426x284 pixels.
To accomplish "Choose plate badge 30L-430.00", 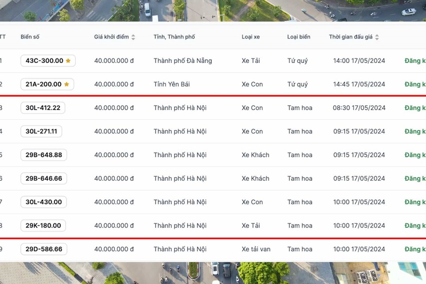I will [x=43, y=202].
